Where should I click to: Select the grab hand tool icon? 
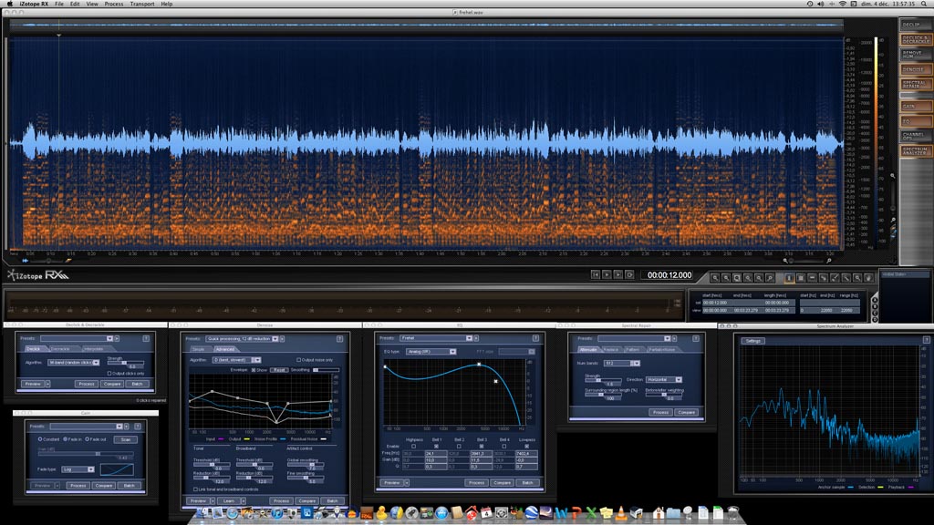tap(868, 277)
